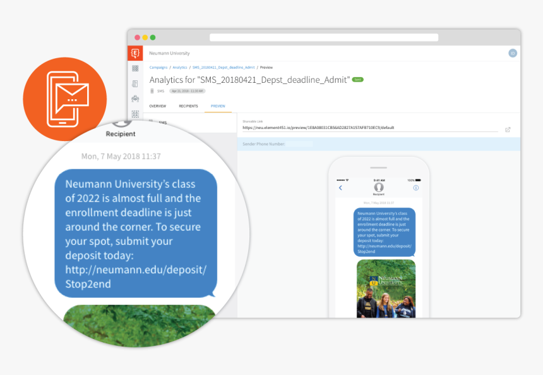Open the people icon in left sidebar
This screenshot has height=375, width=543.
point(135,99)
